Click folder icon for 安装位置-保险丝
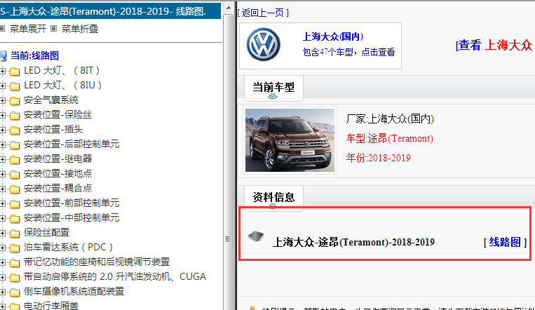This screenshot has width=535, height=310. 15,115
